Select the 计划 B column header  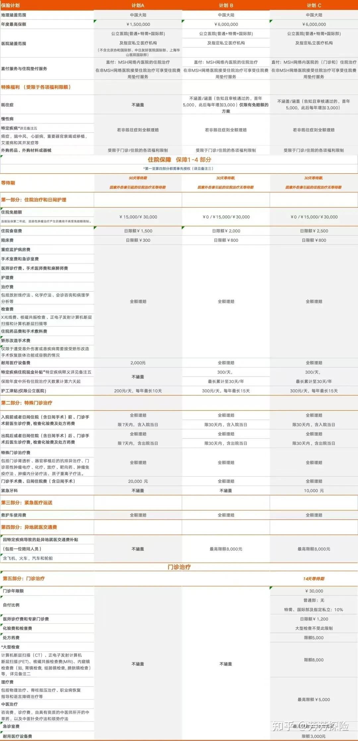click(x=226, y=5)
